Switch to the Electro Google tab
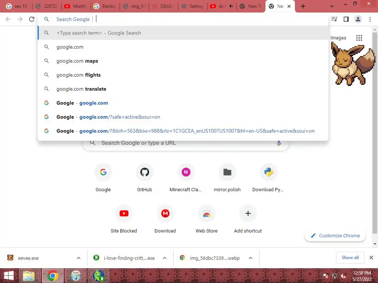 click(x=105, y=6)
